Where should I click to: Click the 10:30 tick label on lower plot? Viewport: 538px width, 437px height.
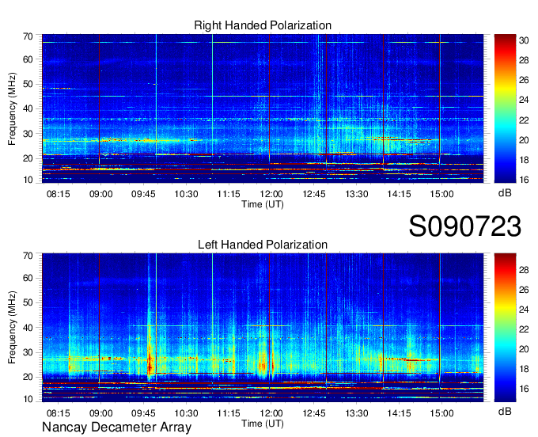[x=186, y=413]
